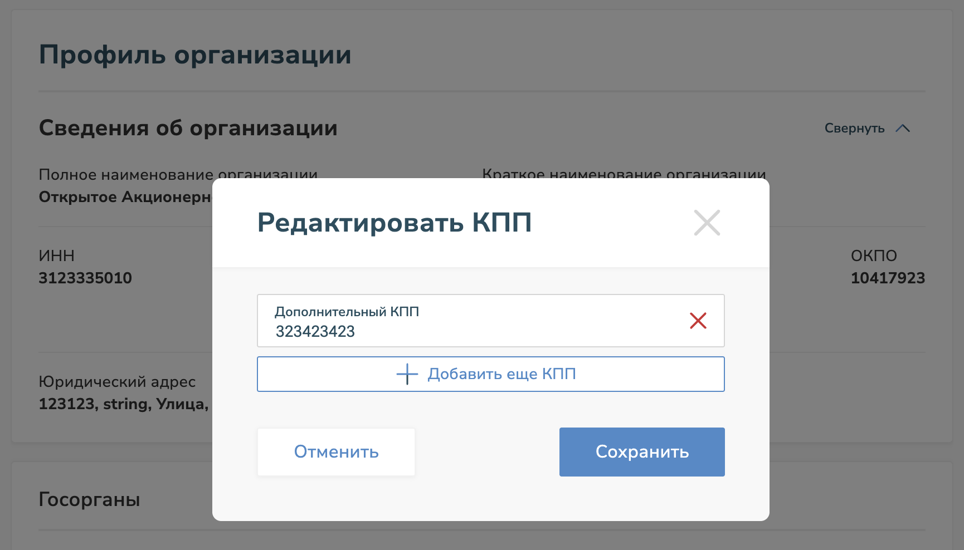
Task: Click the plus icon to add КПП
Action: click(407, 374)
